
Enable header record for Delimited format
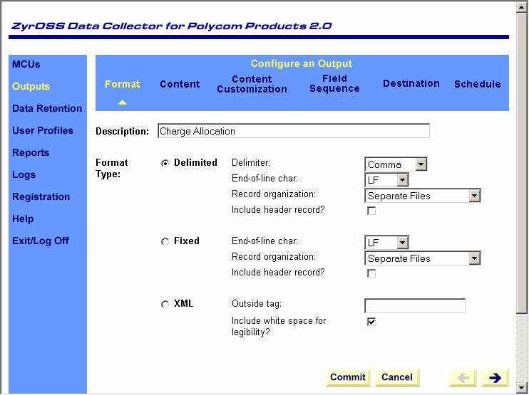tap(371, 211)
